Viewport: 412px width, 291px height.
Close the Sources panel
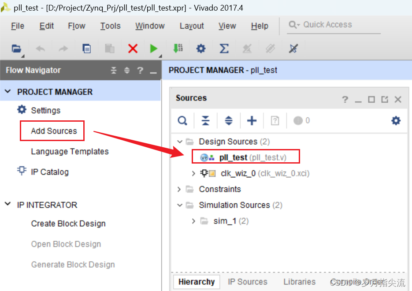pyautogui.click(x=398, y=99)
